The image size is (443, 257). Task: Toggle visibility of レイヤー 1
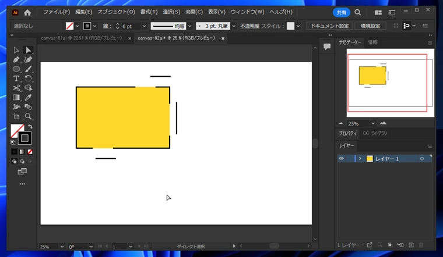click(342, 159)
